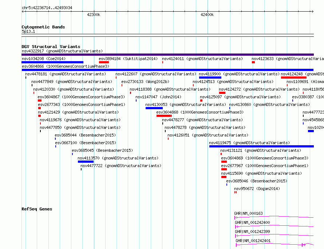Image resolution: width=324 pixels, height=249 pixels.
Task: Click blue bar under nsv4113570
Action: (86, 162)
